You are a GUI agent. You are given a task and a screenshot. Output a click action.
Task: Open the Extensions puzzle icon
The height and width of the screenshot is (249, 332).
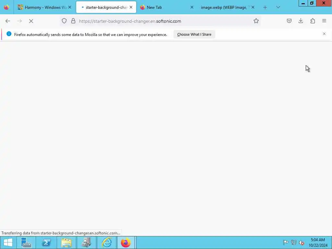pos(313,21)
